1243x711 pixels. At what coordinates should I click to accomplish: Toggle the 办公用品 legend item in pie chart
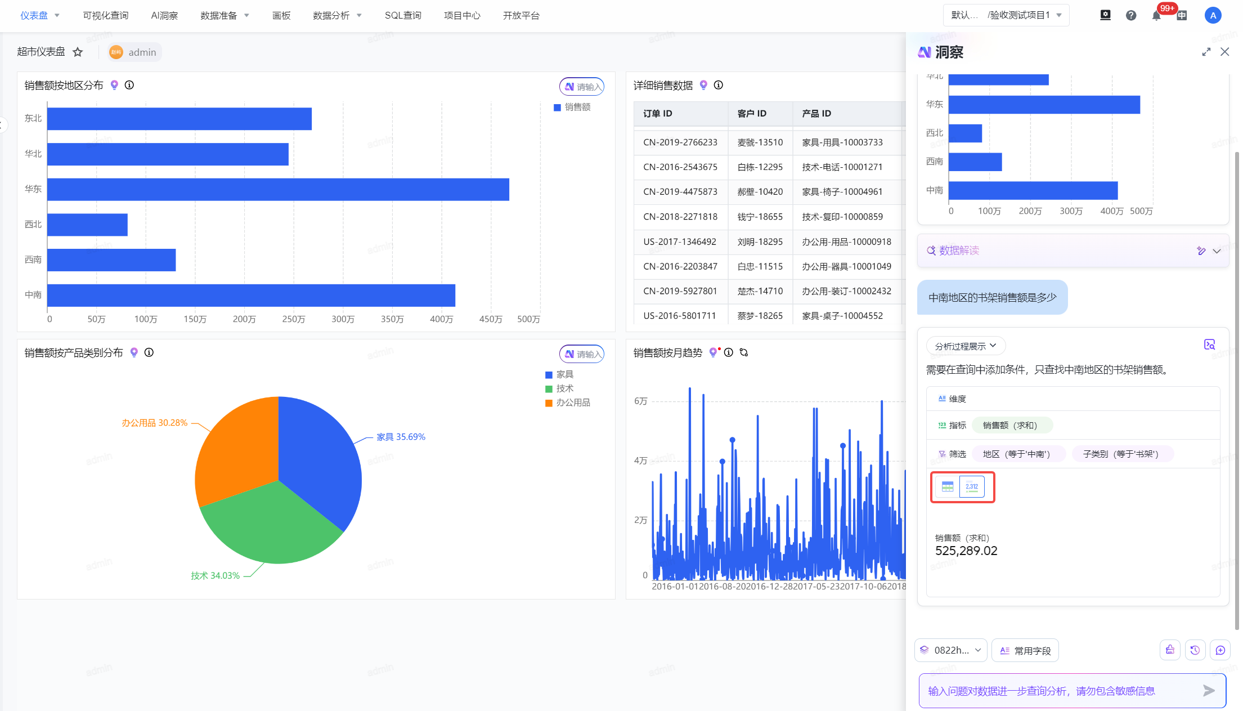click(x=568, y=403)
